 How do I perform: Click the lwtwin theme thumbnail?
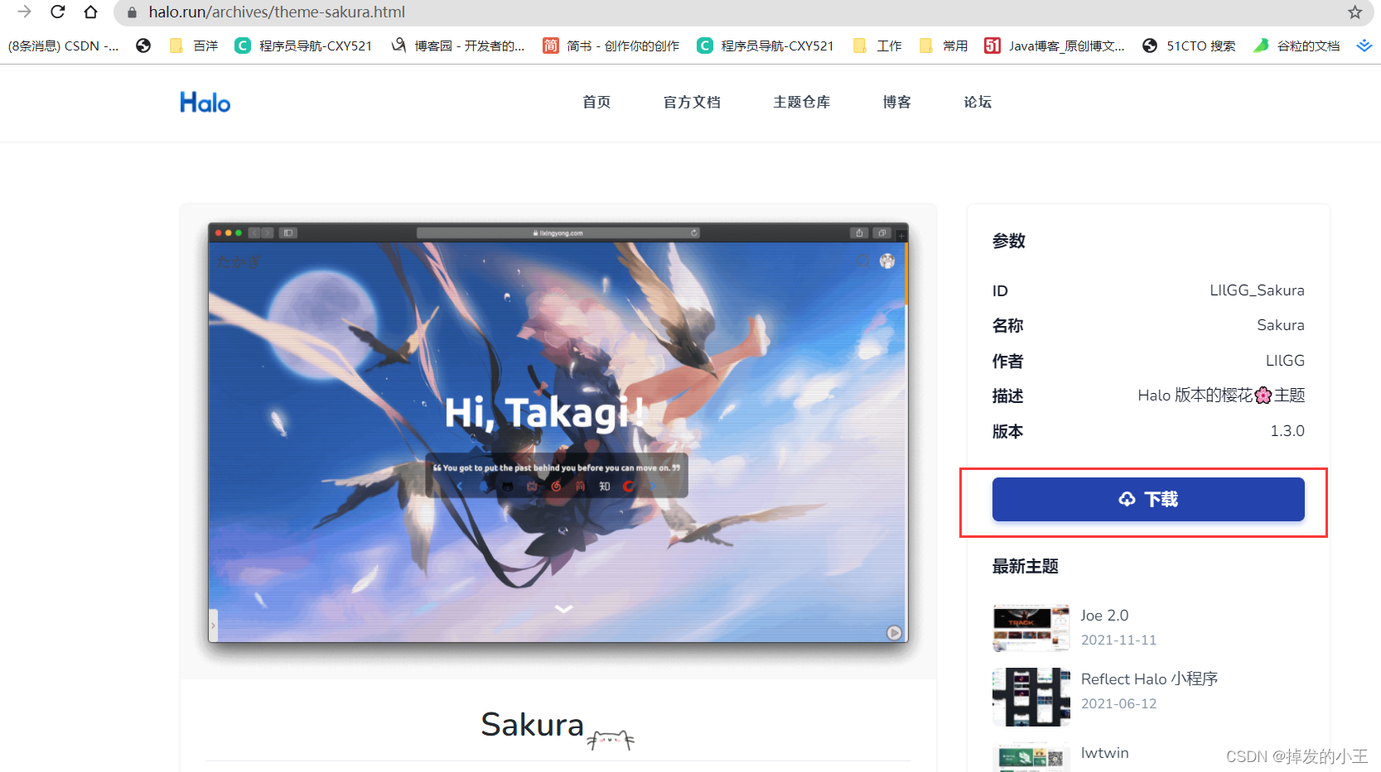pyautogui.click(x=1031, y=758)
